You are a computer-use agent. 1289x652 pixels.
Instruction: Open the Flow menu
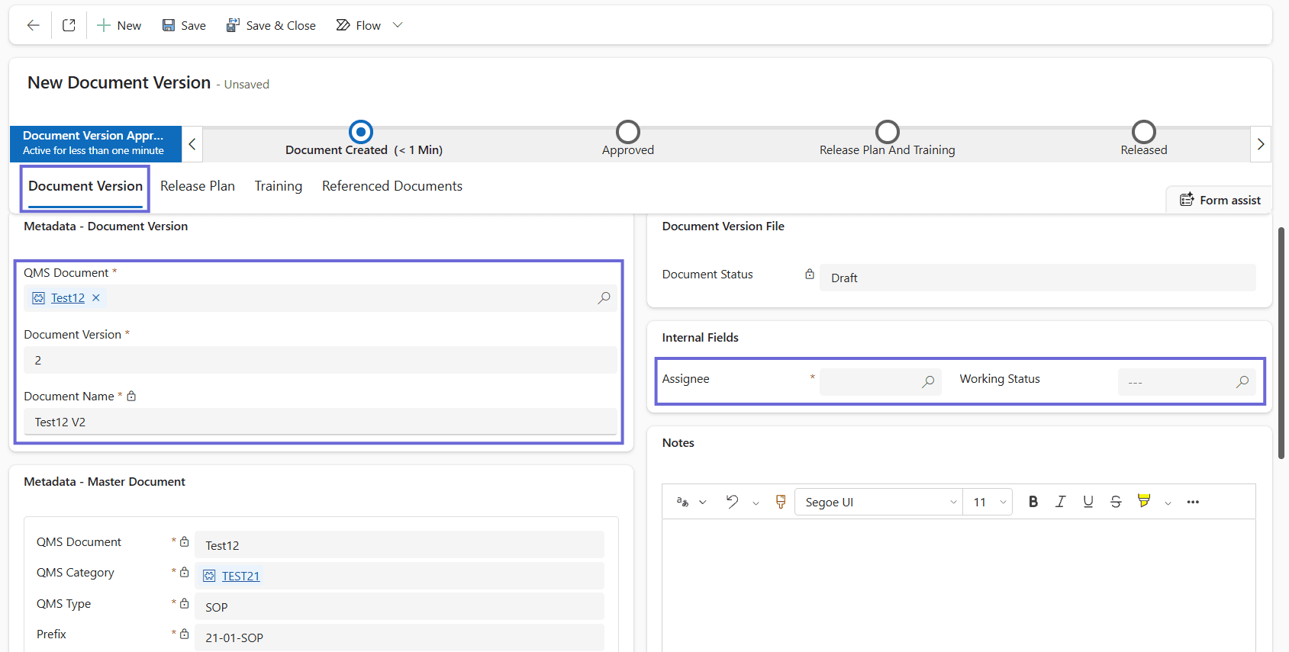click(359, 25)
